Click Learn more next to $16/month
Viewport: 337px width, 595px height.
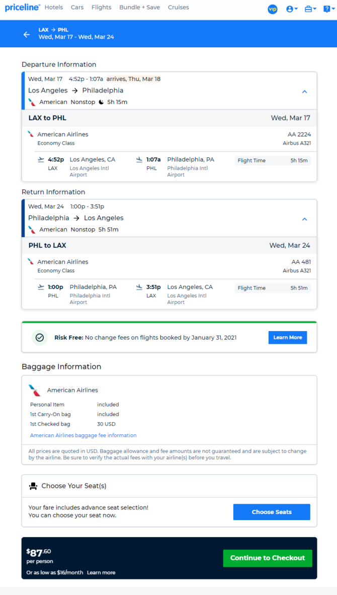(101, 572)
